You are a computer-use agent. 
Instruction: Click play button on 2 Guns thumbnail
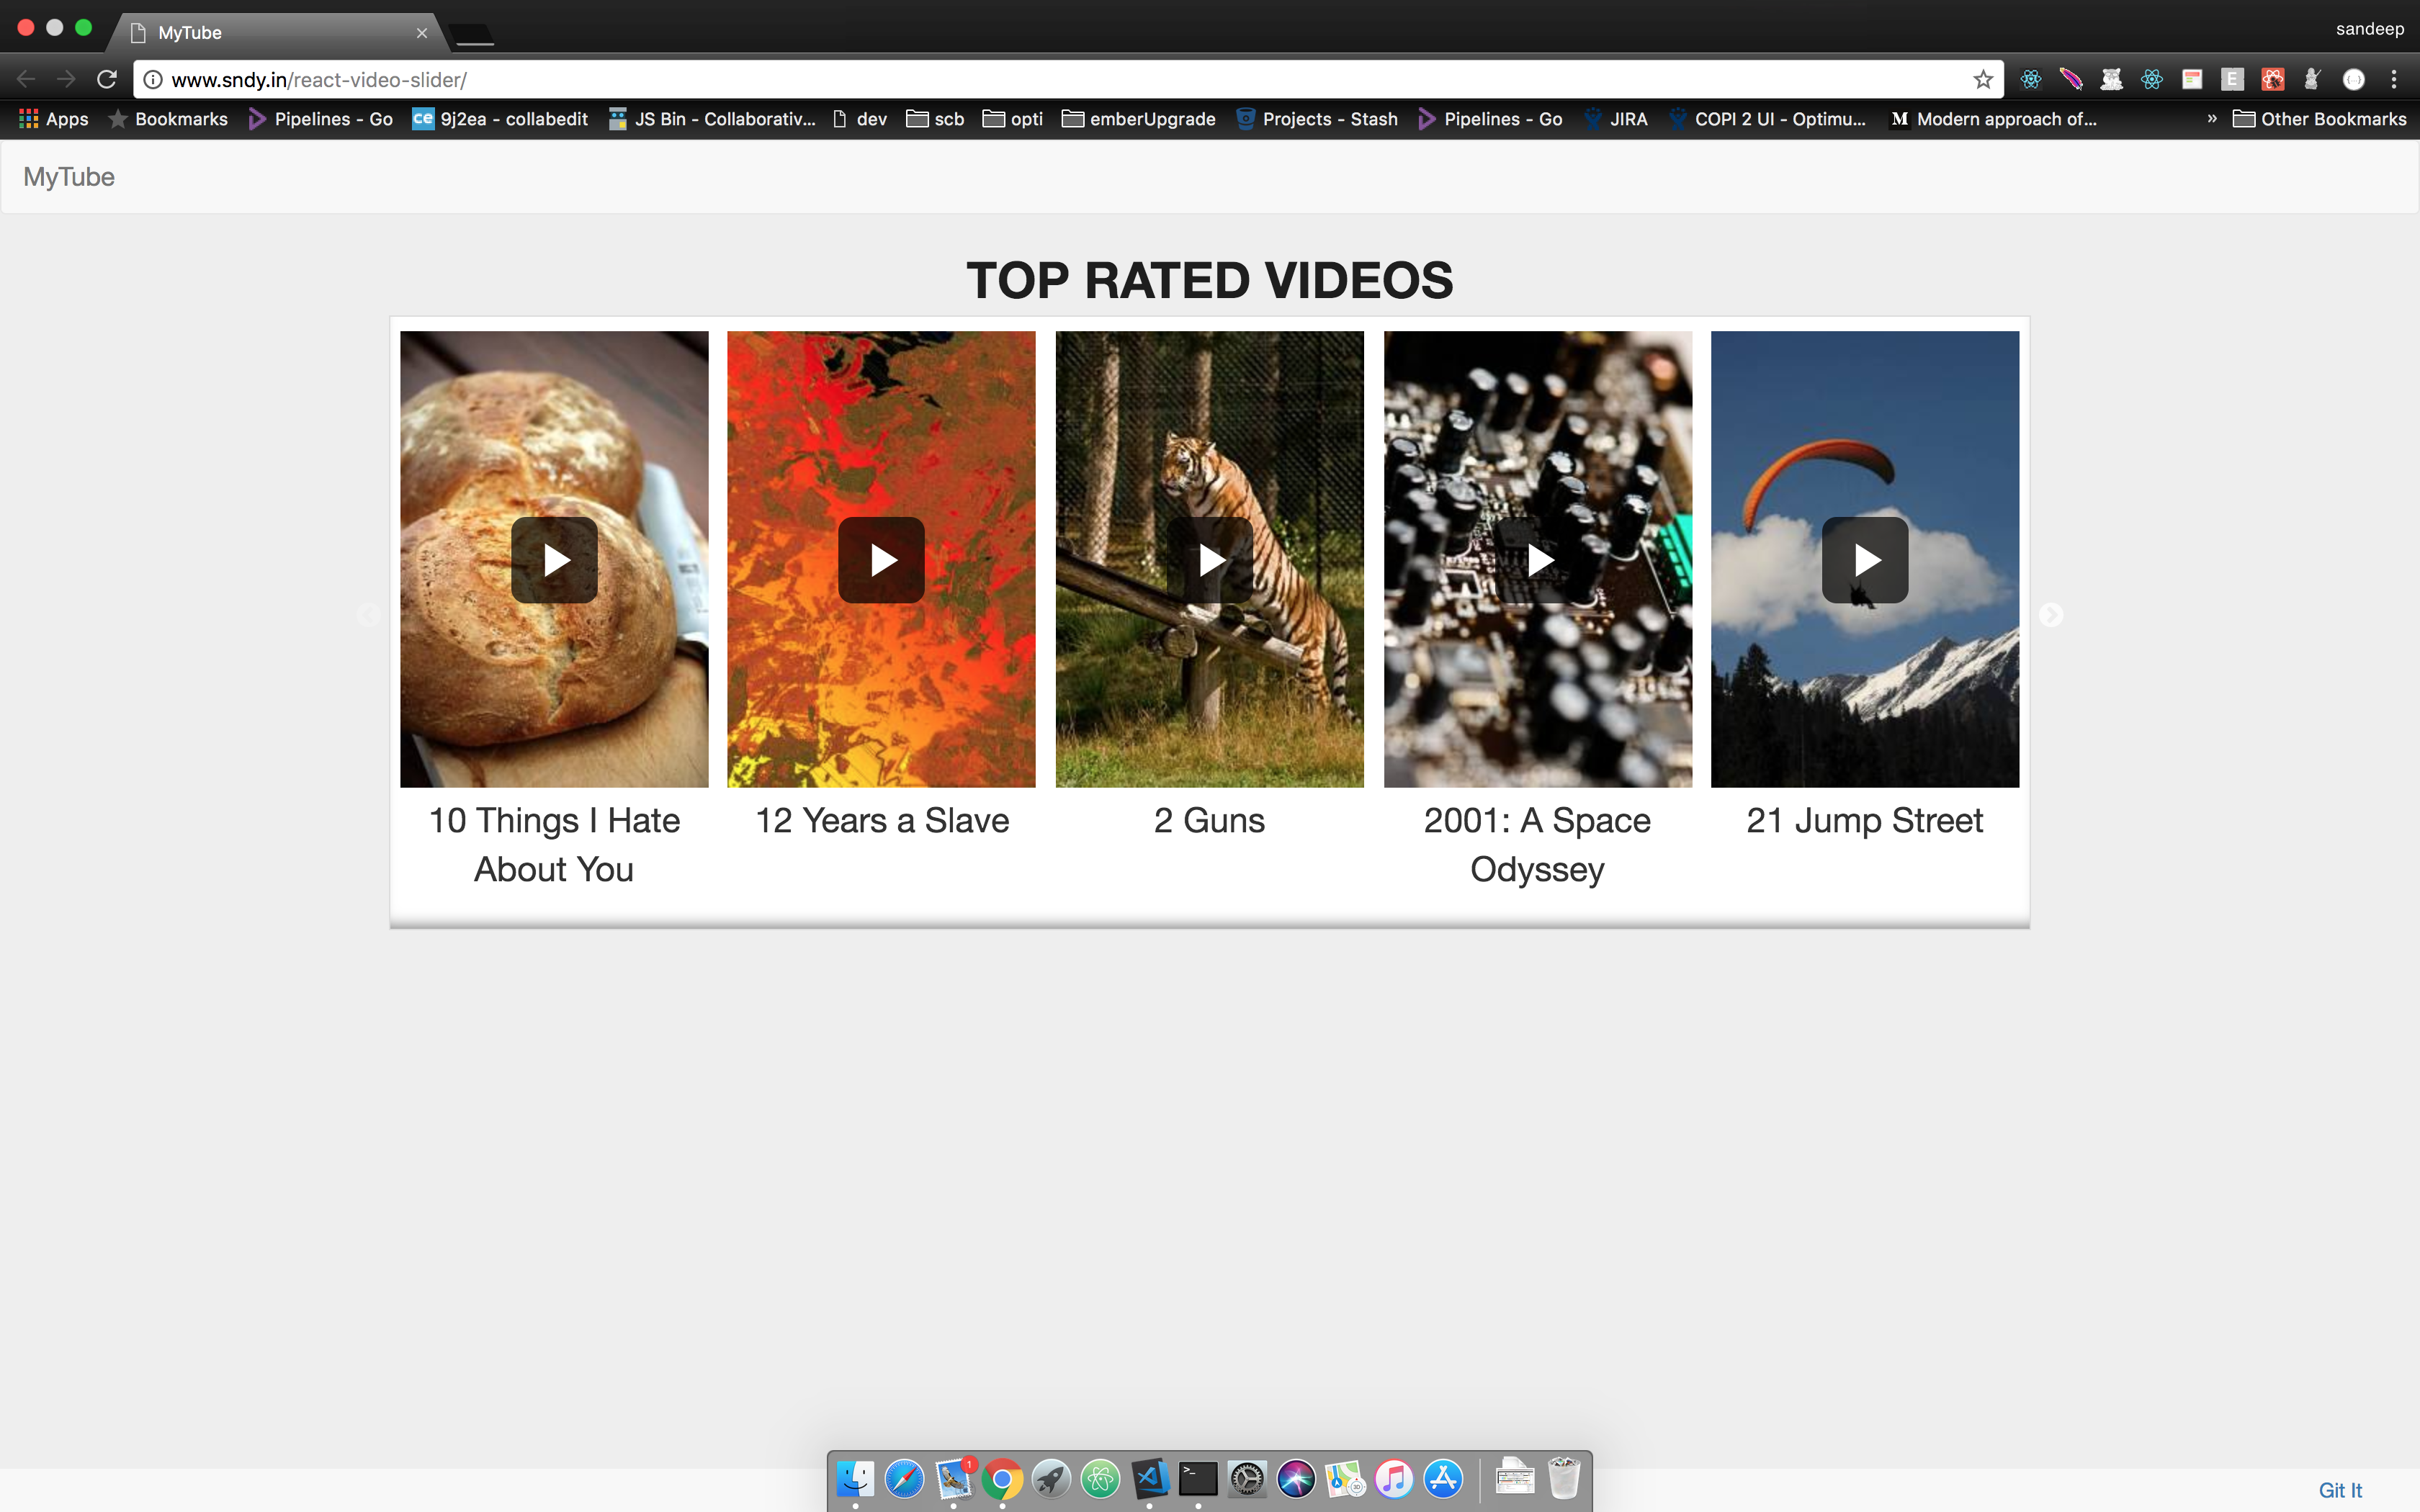click(x=1209, y=560)
